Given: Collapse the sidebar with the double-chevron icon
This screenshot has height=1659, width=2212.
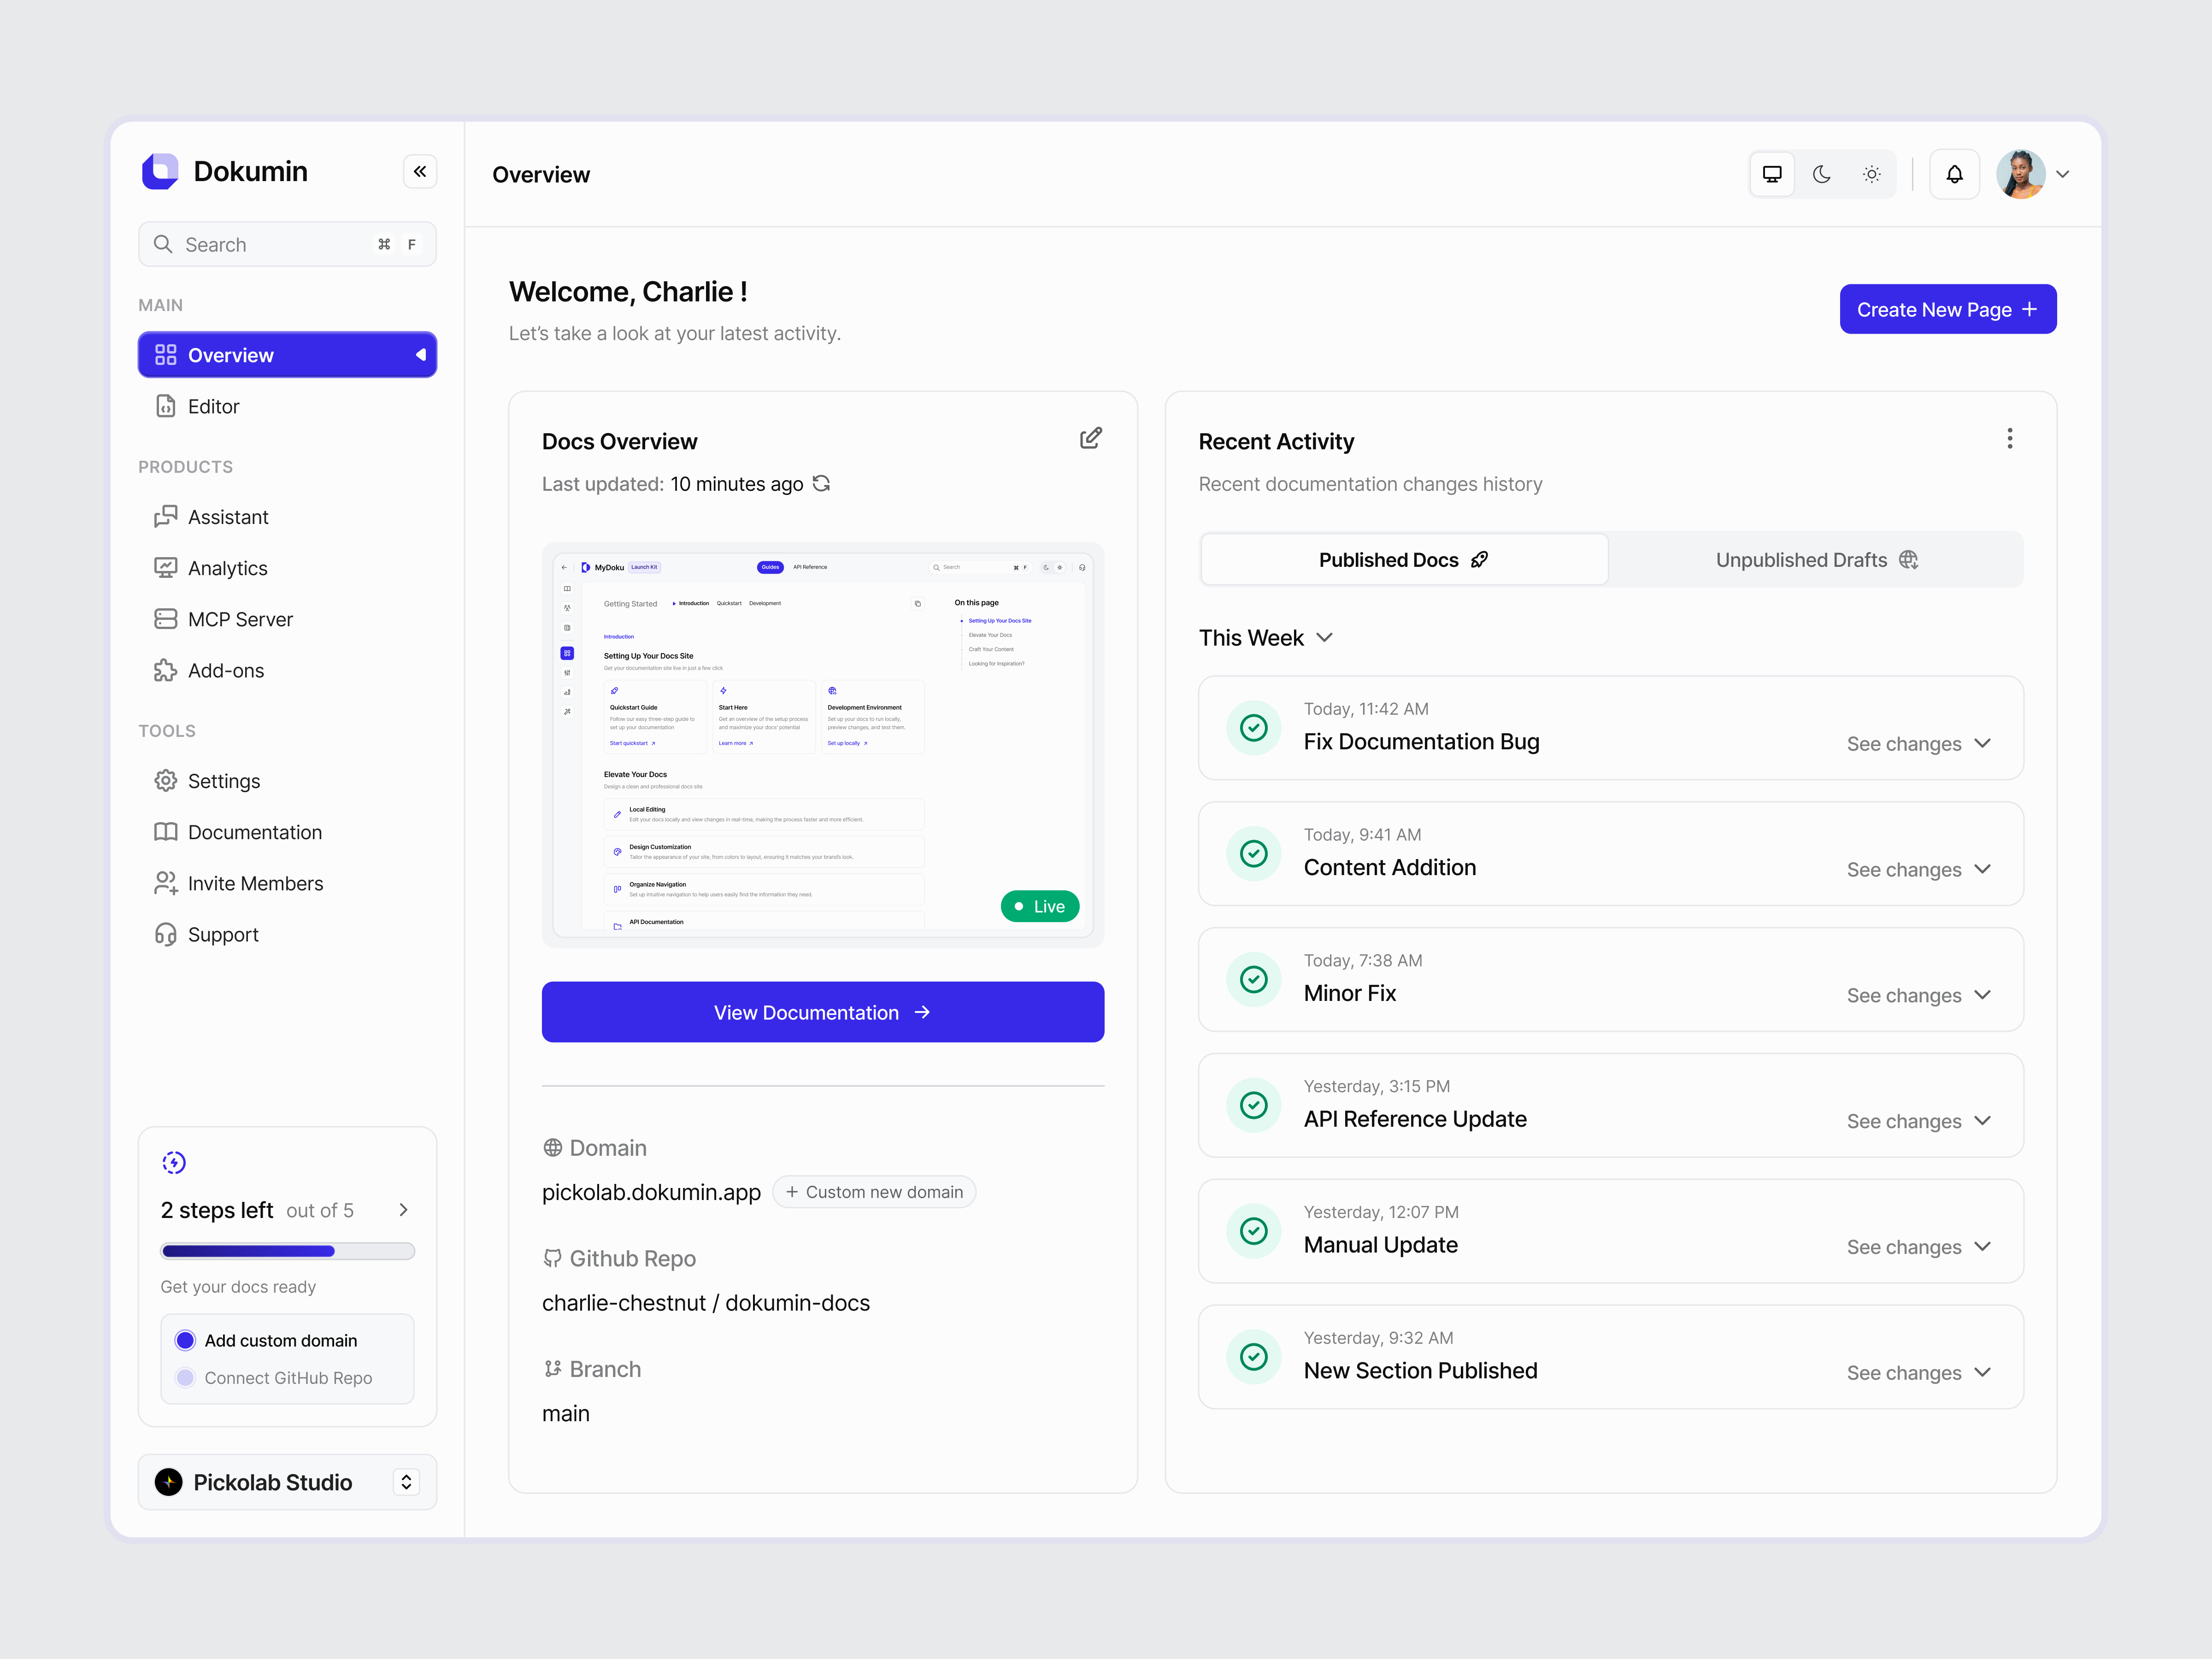Looking at the screenshot, I should [420, 171].
